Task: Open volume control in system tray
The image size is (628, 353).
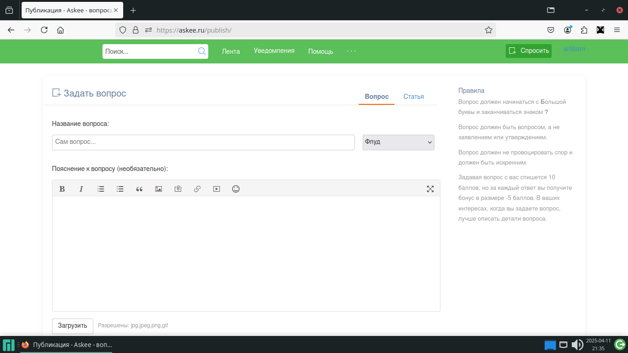Action: [577, 345]
